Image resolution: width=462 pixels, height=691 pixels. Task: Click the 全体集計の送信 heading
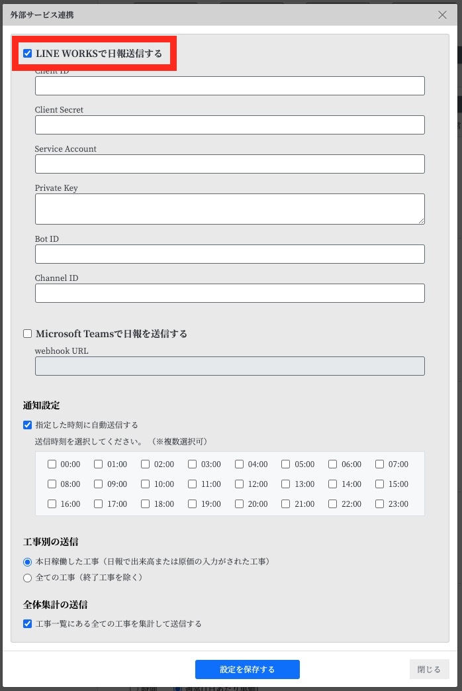click(x=55, y=605)
